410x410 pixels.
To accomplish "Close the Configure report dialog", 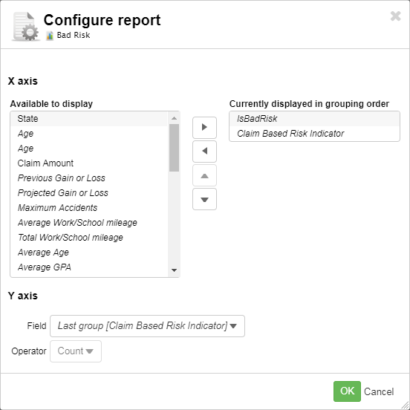I will (x=395, y=16).
